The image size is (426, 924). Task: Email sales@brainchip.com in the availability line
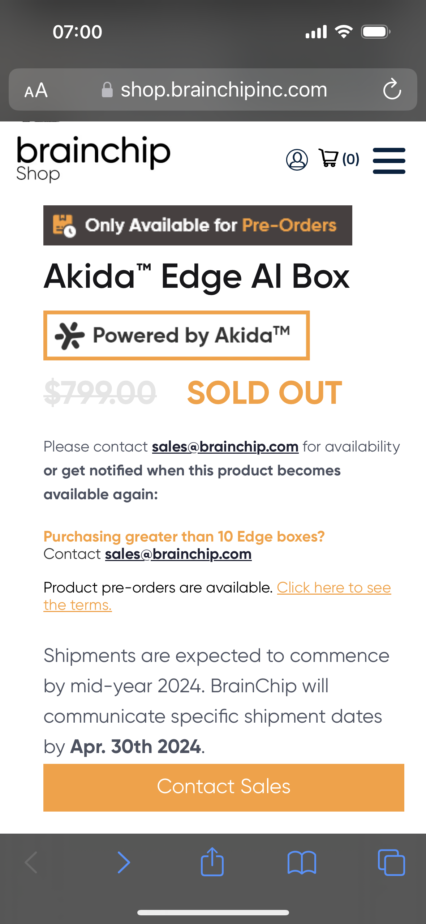225,447
